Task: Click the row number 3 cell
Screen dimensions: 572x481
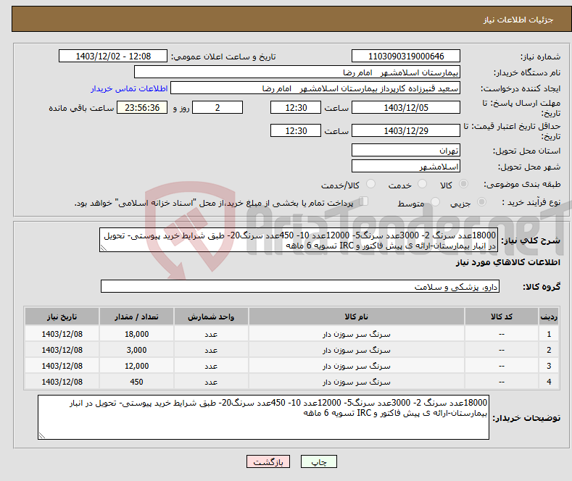Action: (x=549, y=366)
